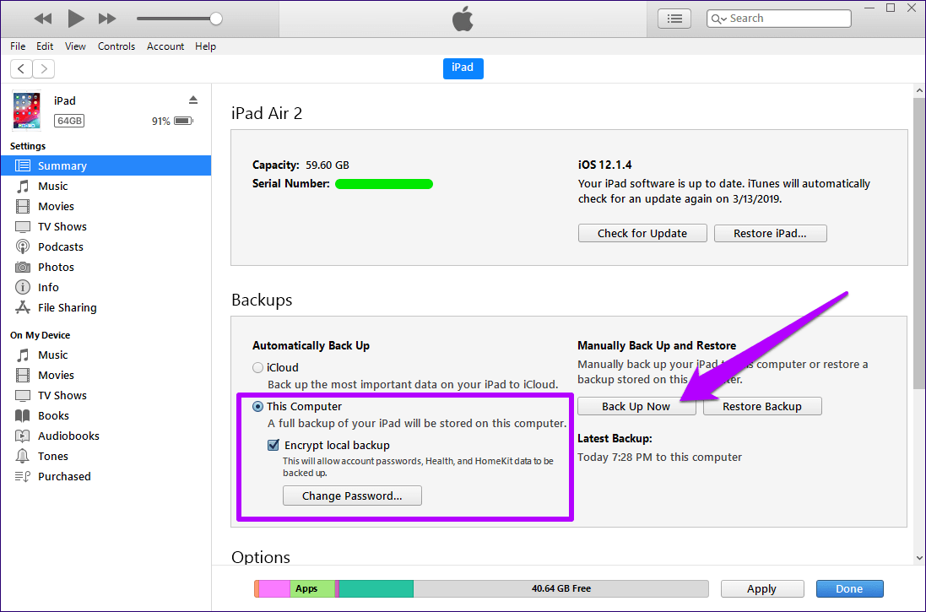This screenshot has height=612, width=926.
Task: Click the Movies film icon under Settings
Action: click(x=23, y=206)
